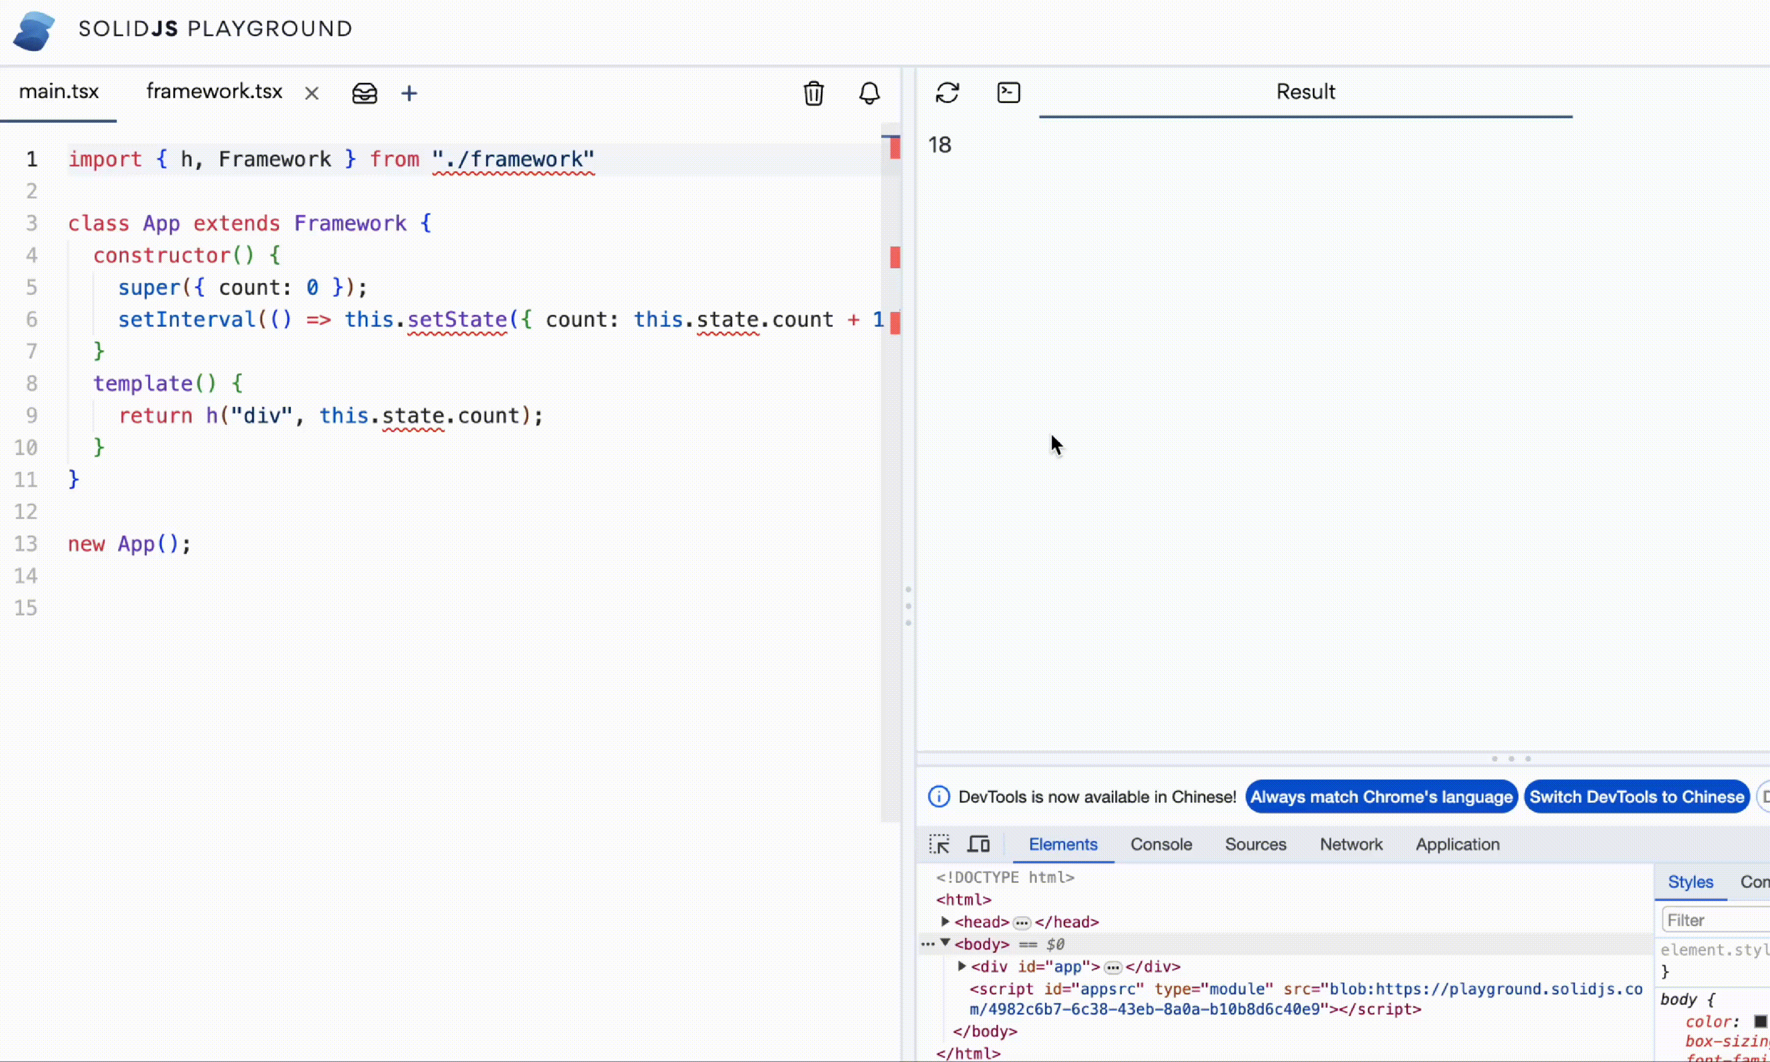
Task: Click the SolidJS logo icon
Action: pos(33,30)
